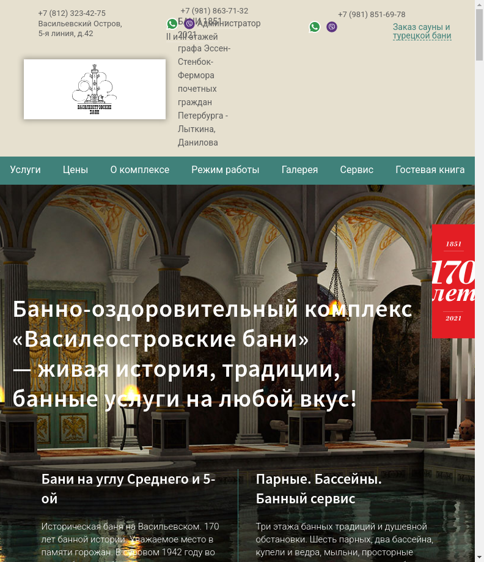The width and height of the screenshot is (484, 562).
Task: Follow the Заказ сауны и турецкой бани link
Action: click(x=422, y=31)
